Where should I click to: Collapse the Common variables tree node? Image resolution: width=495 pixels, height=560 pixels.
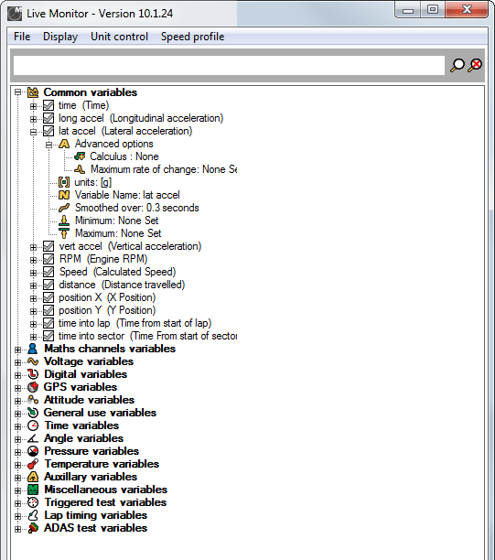(17, 92)
